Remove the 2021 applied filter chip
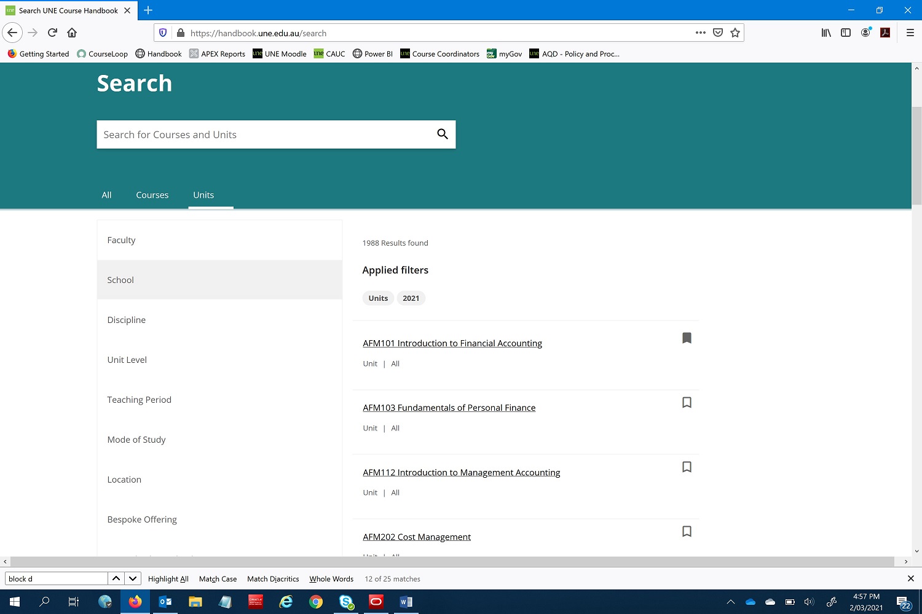The width and height of the screenshot is (922, 614). coord(411,298)
